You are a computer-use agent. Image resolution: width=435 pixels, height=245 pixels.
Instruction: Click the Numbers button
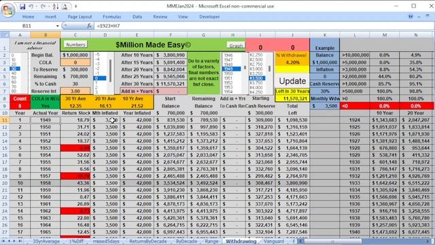tap(75, 44)
